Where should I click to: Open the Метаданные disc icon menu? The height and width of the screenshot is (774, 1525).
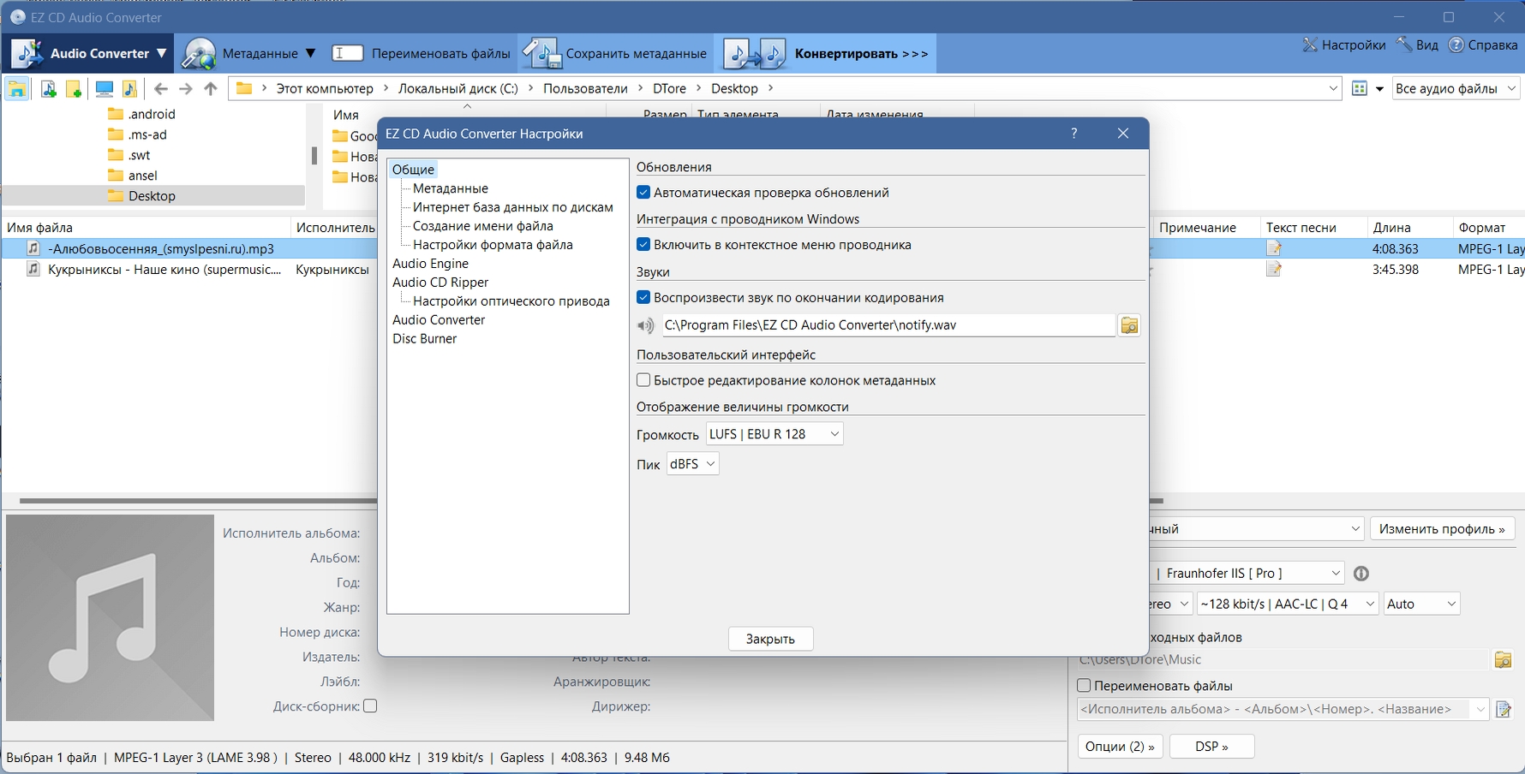pos(199,53)
